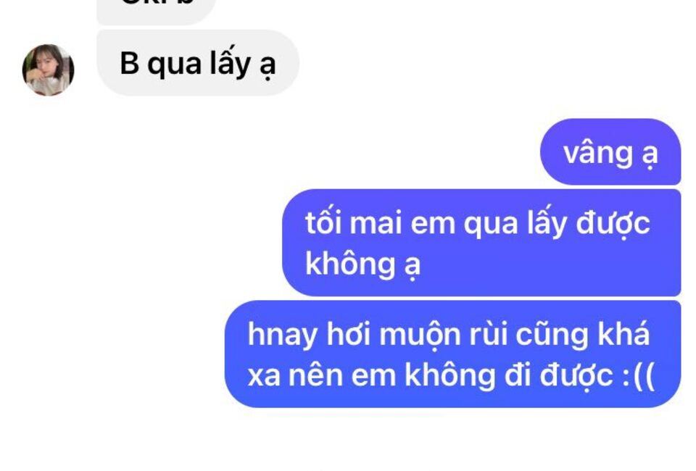
Task: Click the partially visible gray bubble at top
Action: [x=157, y=11]
